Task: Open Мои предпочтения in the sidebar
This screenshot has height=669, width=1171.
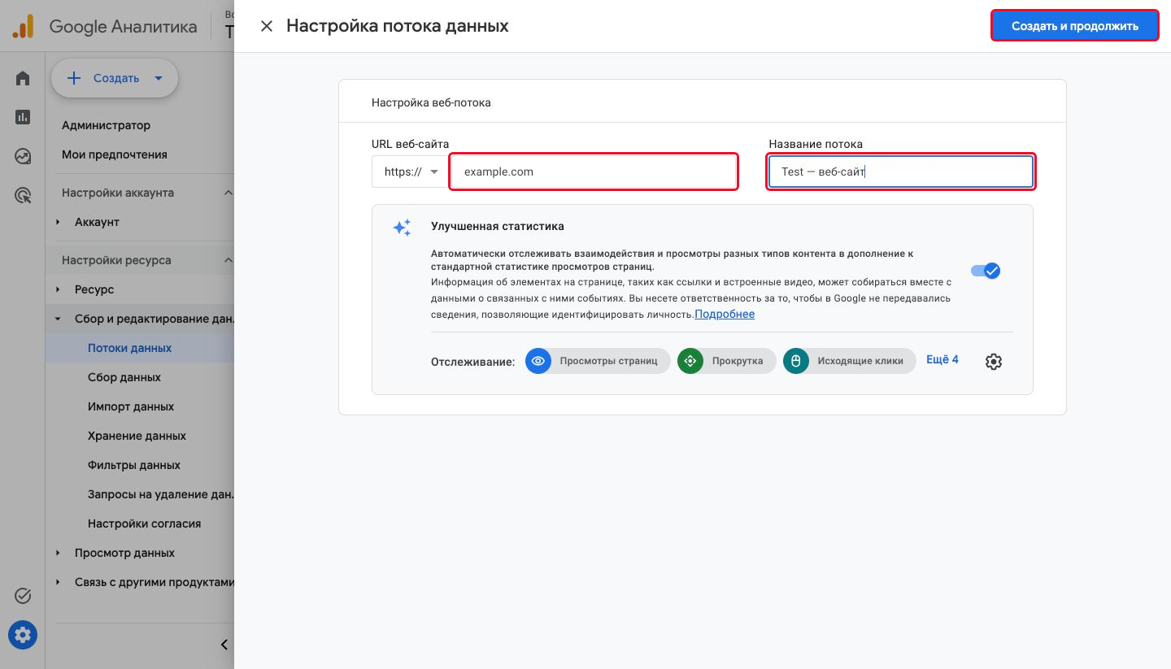Action: (115, 154)
